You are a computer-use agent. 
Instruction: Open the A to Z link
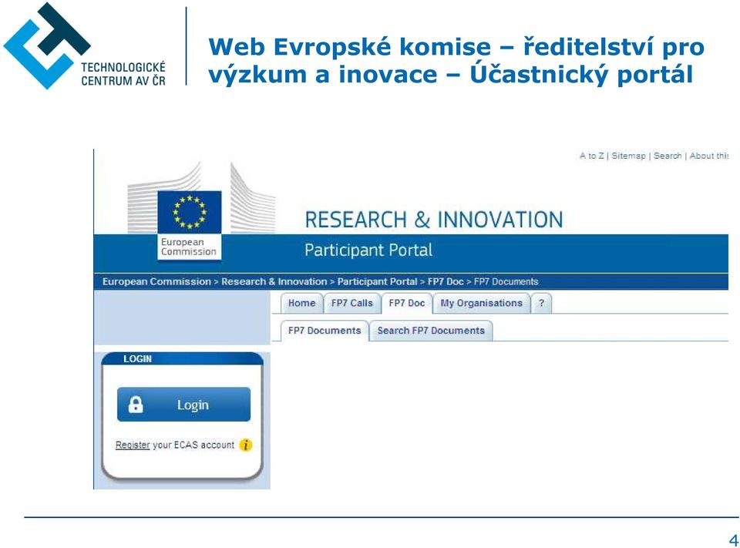(592, 156)
